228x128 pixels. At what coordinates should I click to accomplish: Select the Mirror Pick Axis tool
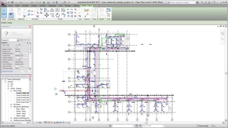(x=58, y=10)
